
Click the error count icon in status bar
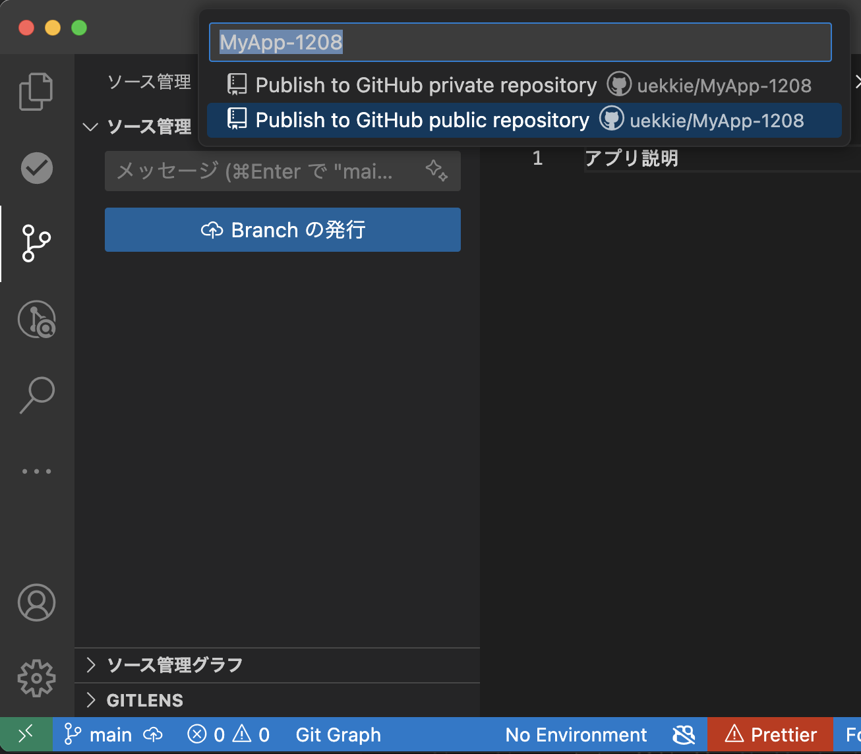click(x=197, y=734)
